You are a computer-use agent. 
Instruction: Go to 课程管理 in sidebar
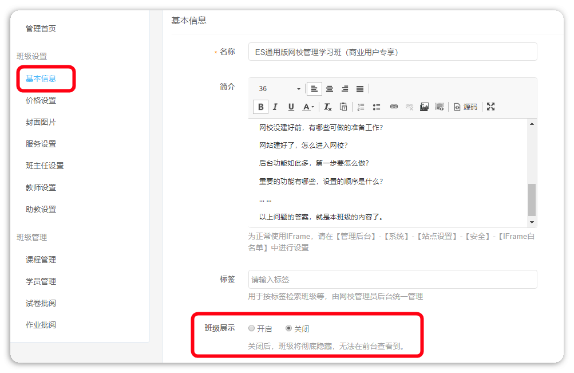(41, 260)
